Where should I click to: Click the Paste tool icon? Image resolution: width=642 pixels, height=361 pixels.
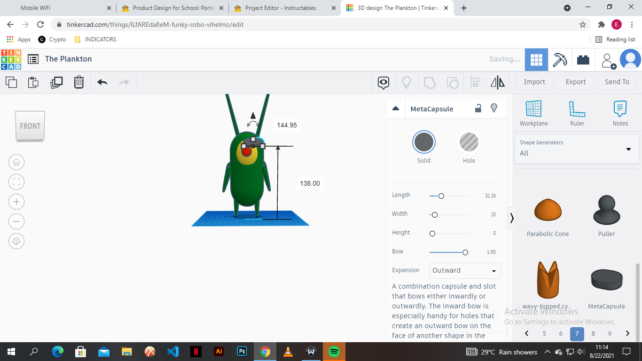pos(33,82)
